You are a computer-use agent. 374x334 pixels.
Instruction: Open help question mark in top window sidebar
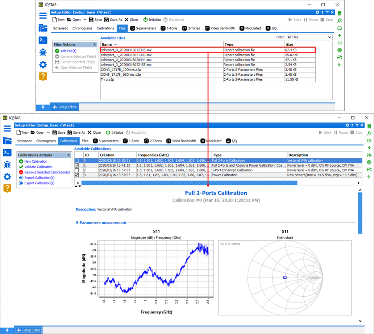point(43,76)
